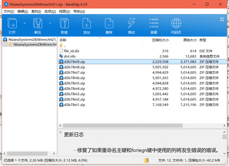Click the d2b78ni4.zip filename text
This screenshot has height=166, width=229.
[x=75, y=89]
